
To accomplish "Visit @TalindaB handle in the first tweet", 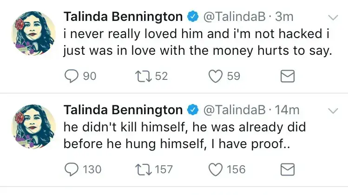I will point(234,17).
